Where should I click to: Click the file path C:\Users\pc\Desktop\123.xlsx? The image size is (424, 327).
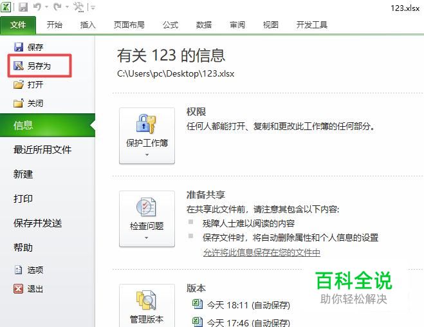click(176, 73)
